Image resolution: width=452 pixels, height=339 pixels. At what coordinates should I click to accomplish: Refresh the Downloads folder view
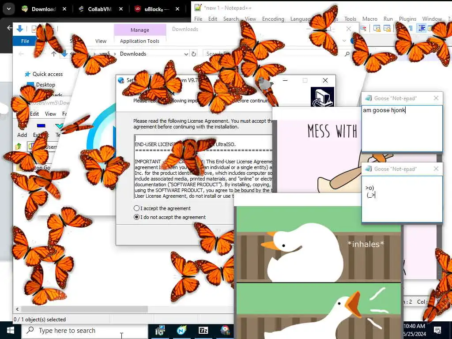click(x=194, y=54)
